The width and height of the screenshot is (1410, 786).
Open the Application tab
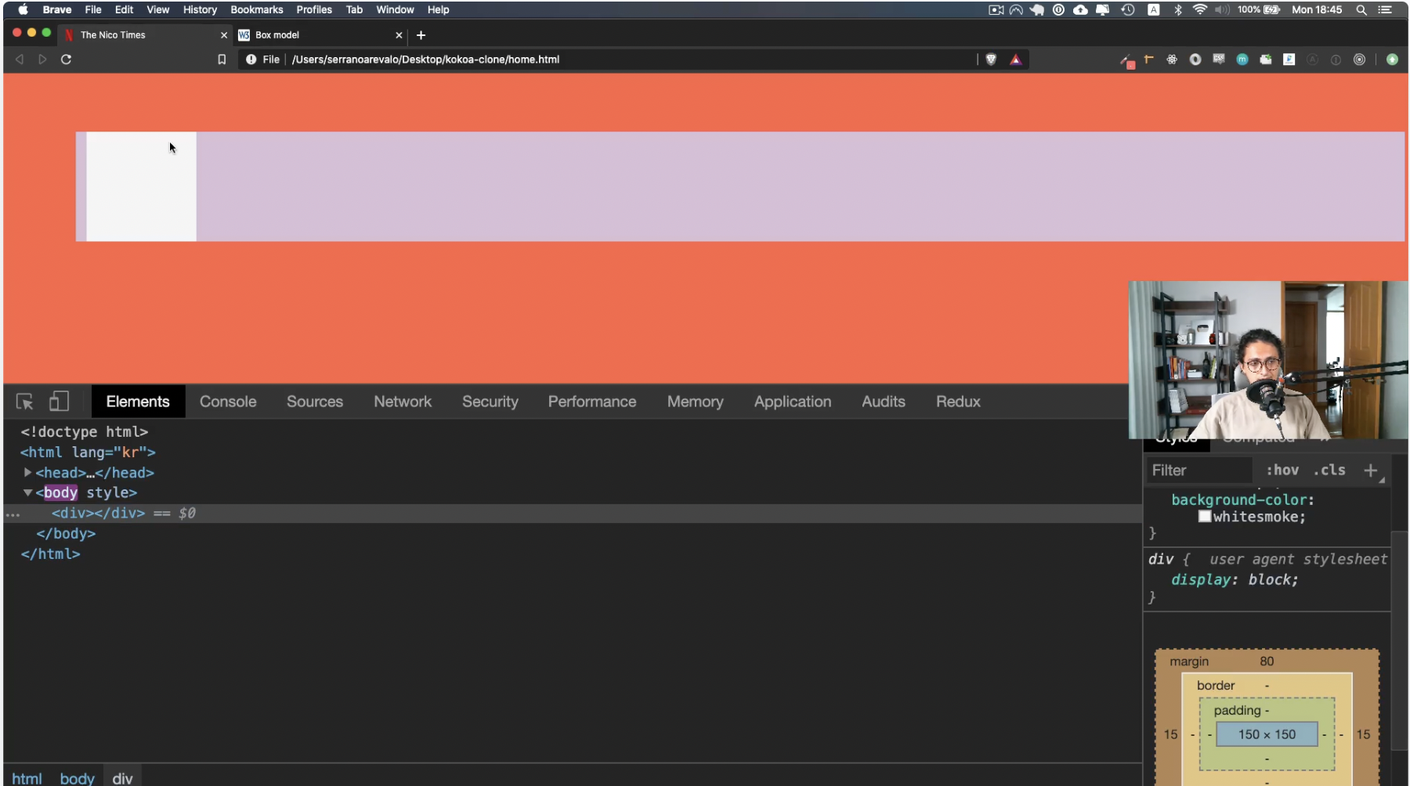793,402
